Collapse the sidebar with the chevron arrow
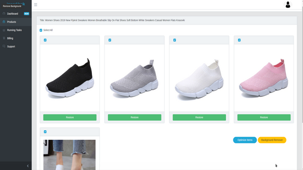 pos(27,166)
